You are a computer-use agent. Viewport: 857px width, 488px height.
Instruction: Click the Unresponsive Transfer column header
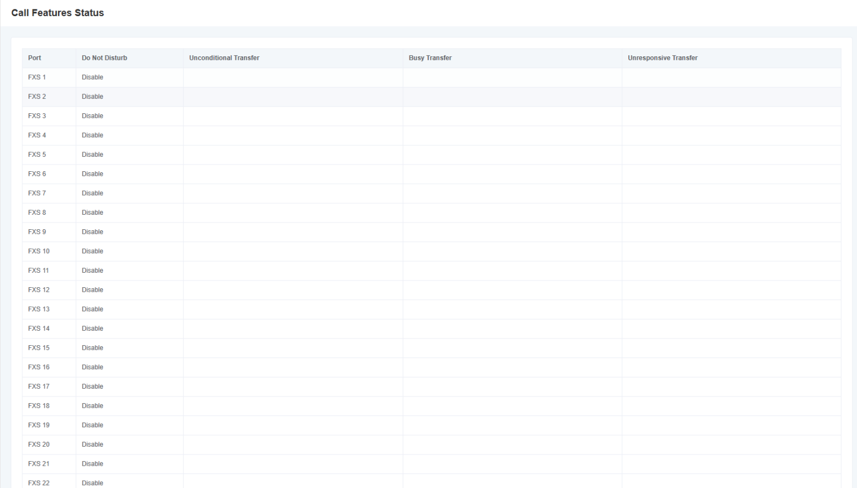662,58
